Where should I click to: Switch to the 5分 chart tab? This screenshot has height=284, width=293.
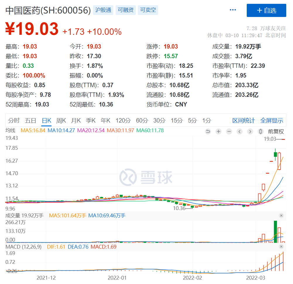(193, 121)
